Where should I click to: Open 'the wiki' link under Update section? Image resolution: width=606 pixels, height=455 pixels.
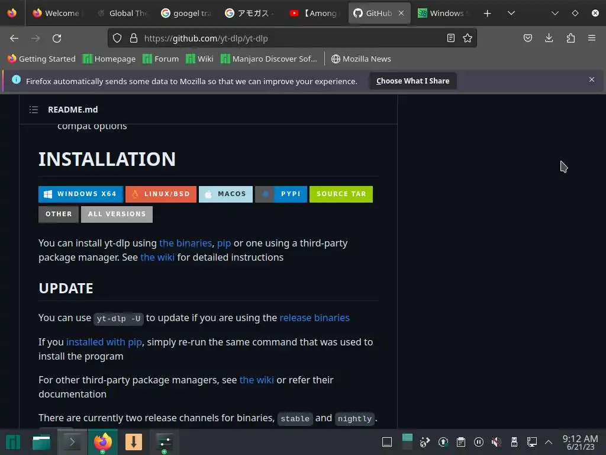click(257, 380)
